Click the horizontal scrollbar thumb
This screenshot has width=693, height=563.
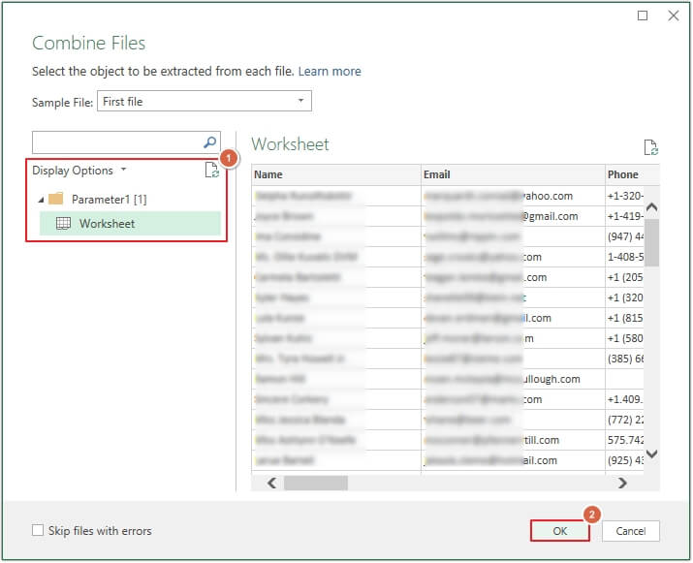tap(314, 482)
